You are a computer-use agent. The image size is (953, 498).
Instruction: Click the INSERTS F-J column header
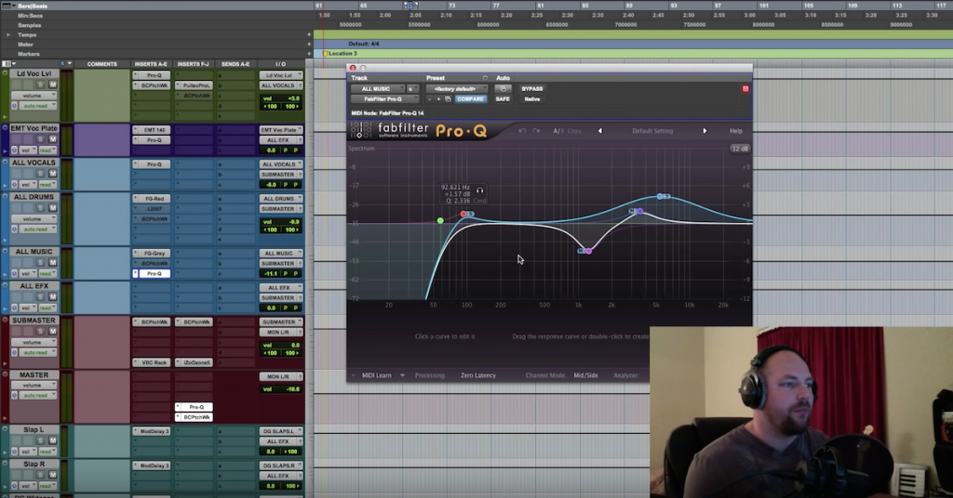[194, 64]
